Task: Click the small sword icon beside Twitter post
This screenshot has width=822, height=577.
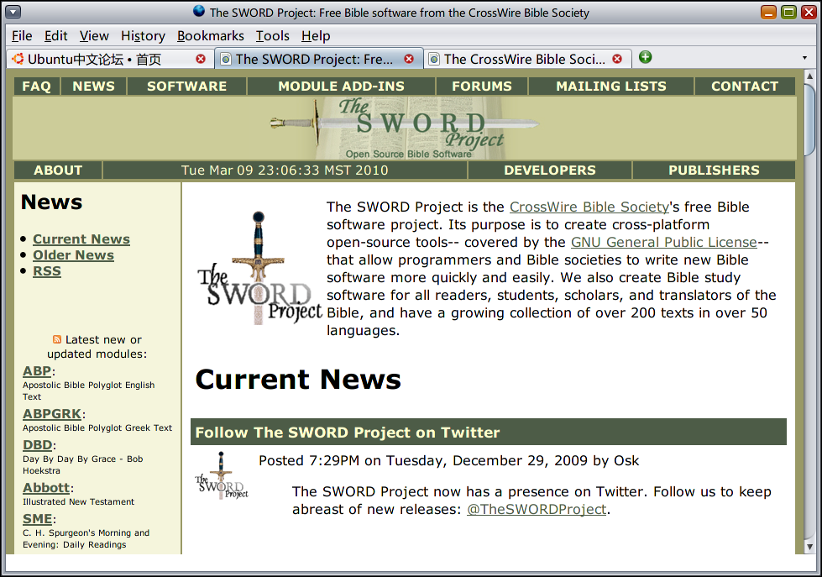Action: pos(221,475)
